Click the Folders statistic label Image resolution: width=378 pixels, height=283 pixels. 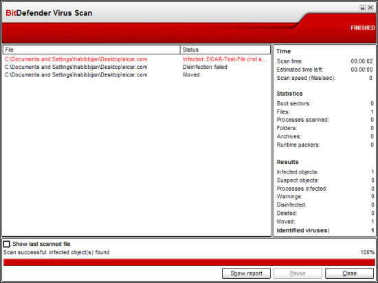(287, 128)
